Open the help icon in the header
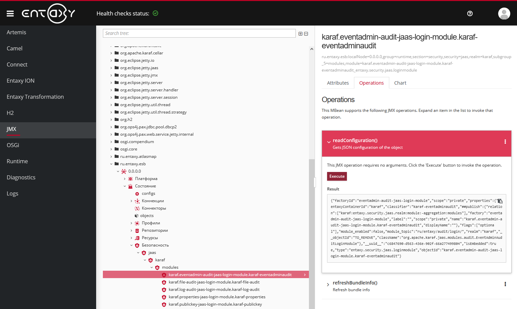517x309 pixels. point(470,13)
